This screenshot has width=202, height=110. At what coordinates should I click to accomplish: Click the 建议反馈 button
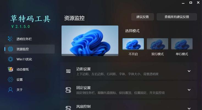pyautogui.click(x=142, y=17)
